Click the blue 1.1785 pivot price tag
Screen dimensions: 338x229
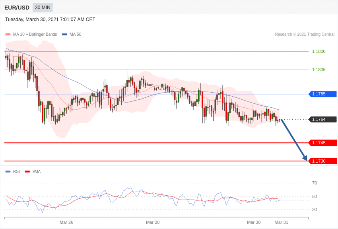pos(323,94)
